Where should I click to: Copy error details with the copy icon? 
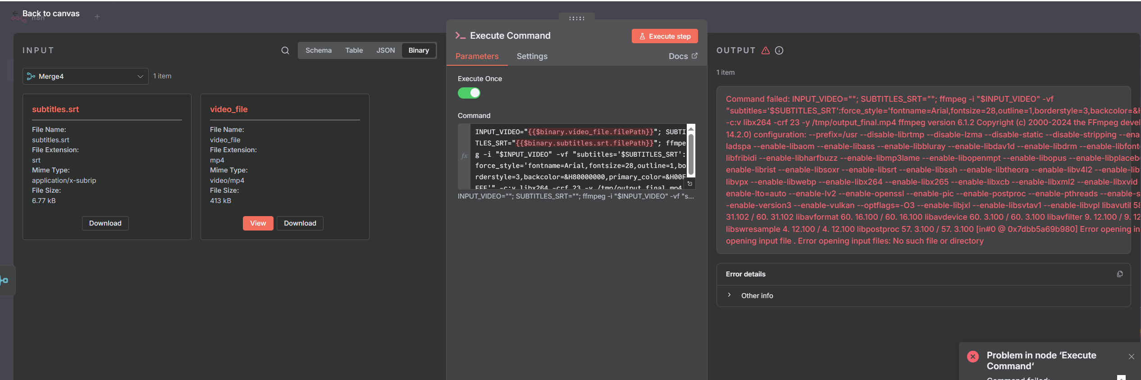(1120, 274)
